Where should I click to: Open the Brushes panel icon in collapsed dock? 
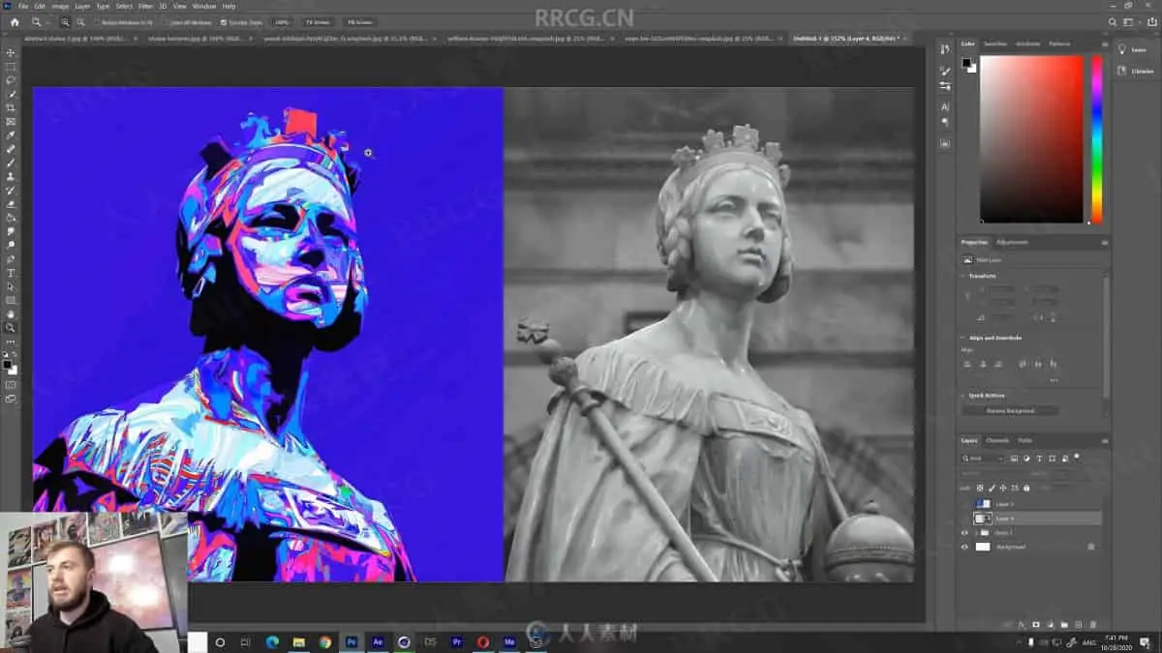tap(945, 71)
